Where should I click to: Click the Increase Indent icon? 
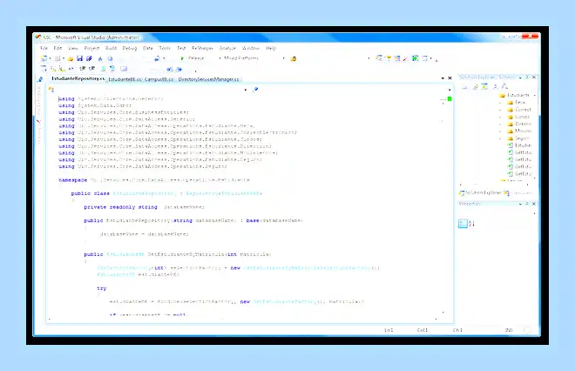(91, 69)
